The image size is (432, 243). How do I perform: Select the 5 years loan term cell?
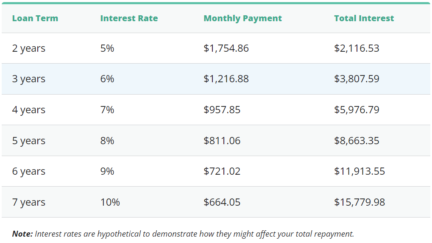tap(28, 141)
